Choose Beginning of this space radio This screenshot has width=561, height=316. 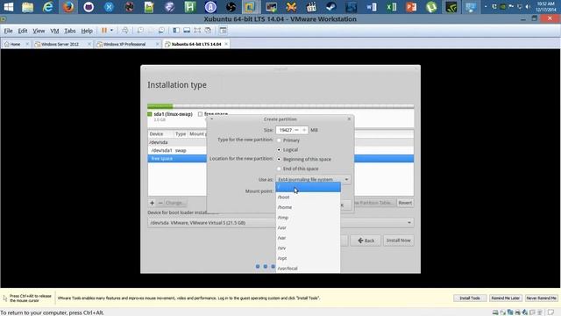(x=279, y=159)
